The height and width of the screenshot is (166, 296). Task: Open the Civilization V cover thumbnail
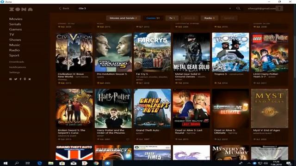74,52
